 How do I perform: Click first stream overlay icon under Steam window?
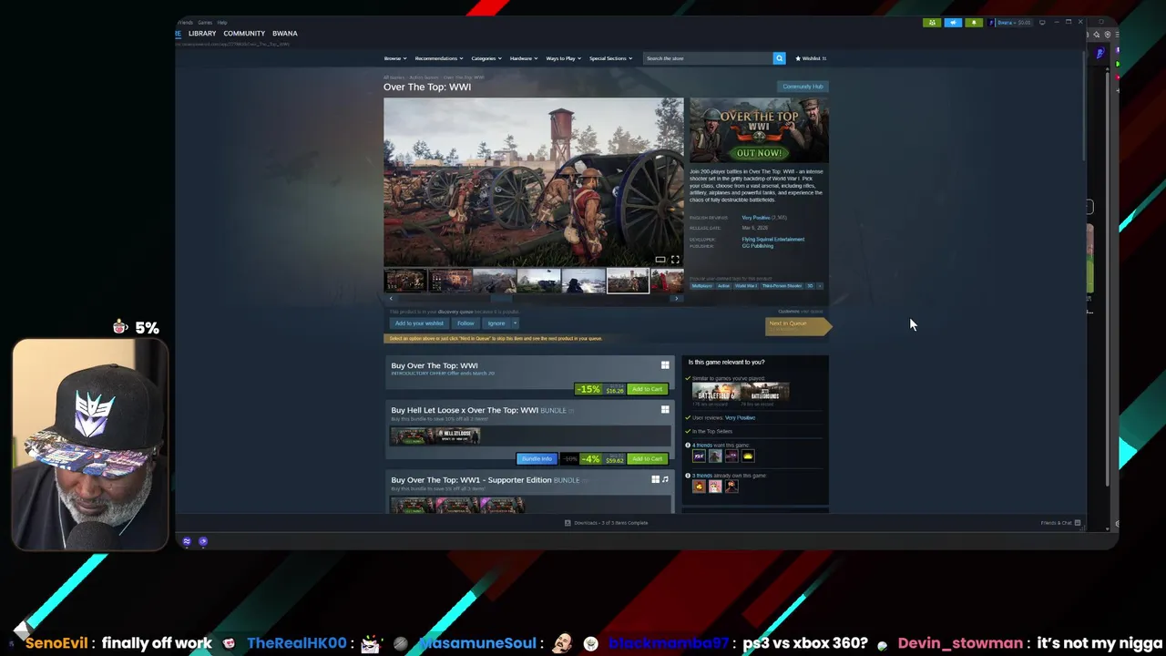(187, 541)
